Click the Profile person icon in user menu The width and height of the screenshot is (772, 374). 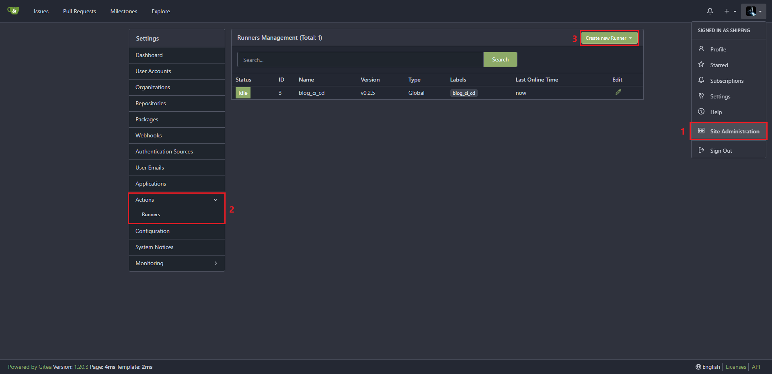(701, 49)
